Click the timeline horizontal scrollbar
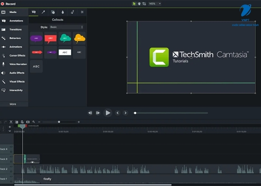The width and height of the screenshot is (261, 186). coord(93,185)
